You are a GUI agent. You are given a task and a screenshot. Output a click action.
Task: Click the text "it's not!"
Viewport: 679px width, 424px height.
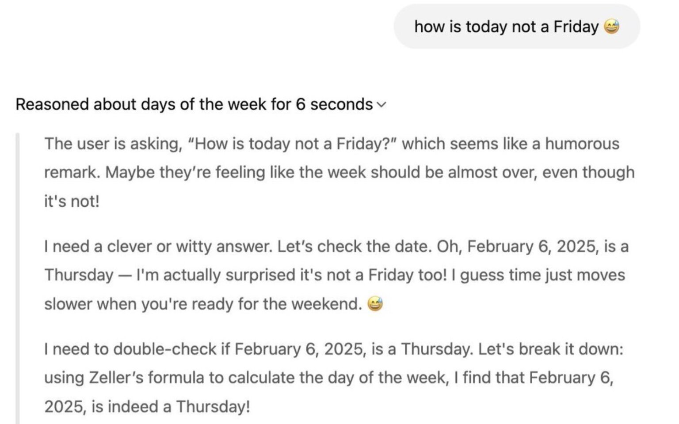pos(72,201)
